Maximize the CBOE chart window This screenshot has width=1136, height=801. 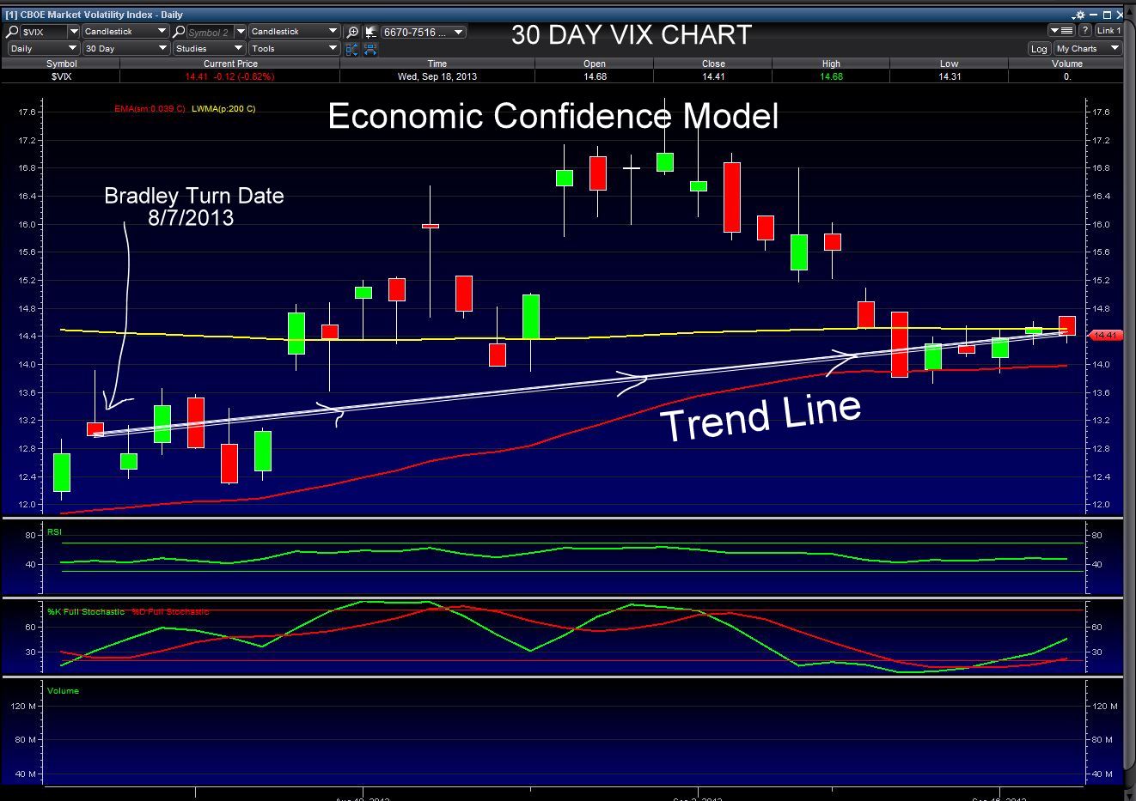[x=1108, y=15]
